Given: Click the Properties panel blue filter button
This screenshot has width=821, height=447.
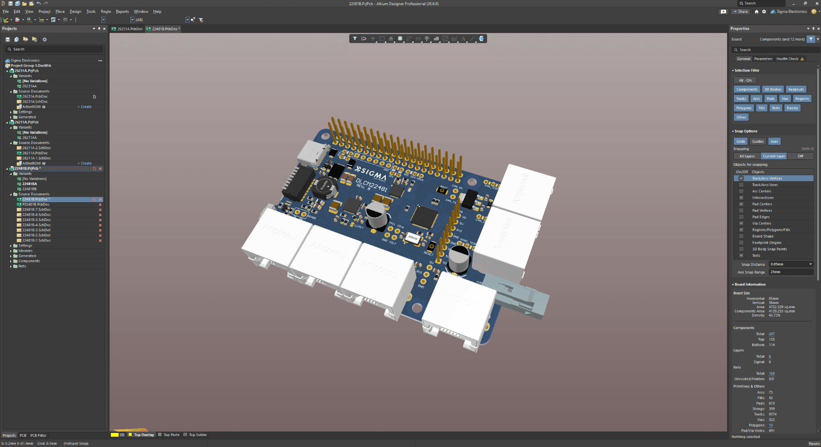Looking at the screenshot, I should [x=811, y=39].
